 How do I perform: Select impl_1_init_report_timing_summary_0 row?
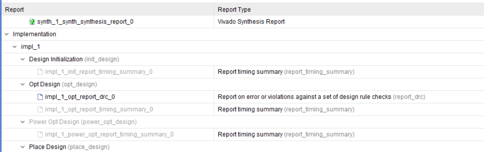tap(99, 72)
